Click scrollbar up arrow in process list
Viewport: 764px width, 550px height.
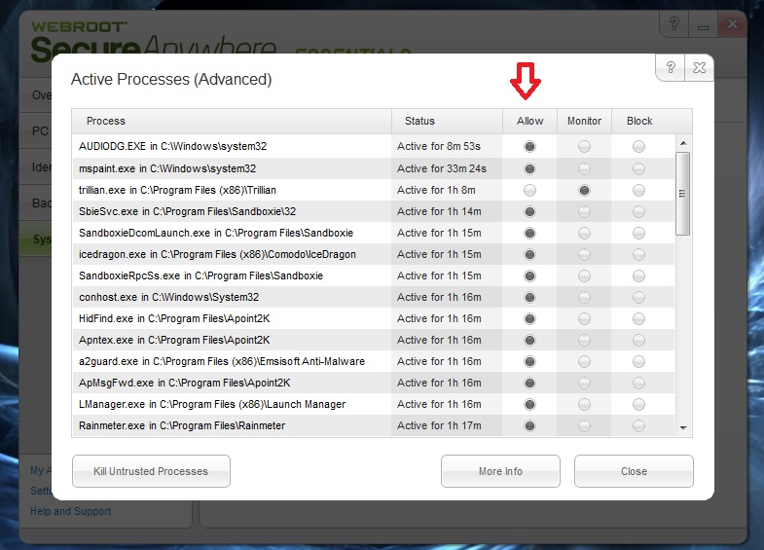(683, 143)
